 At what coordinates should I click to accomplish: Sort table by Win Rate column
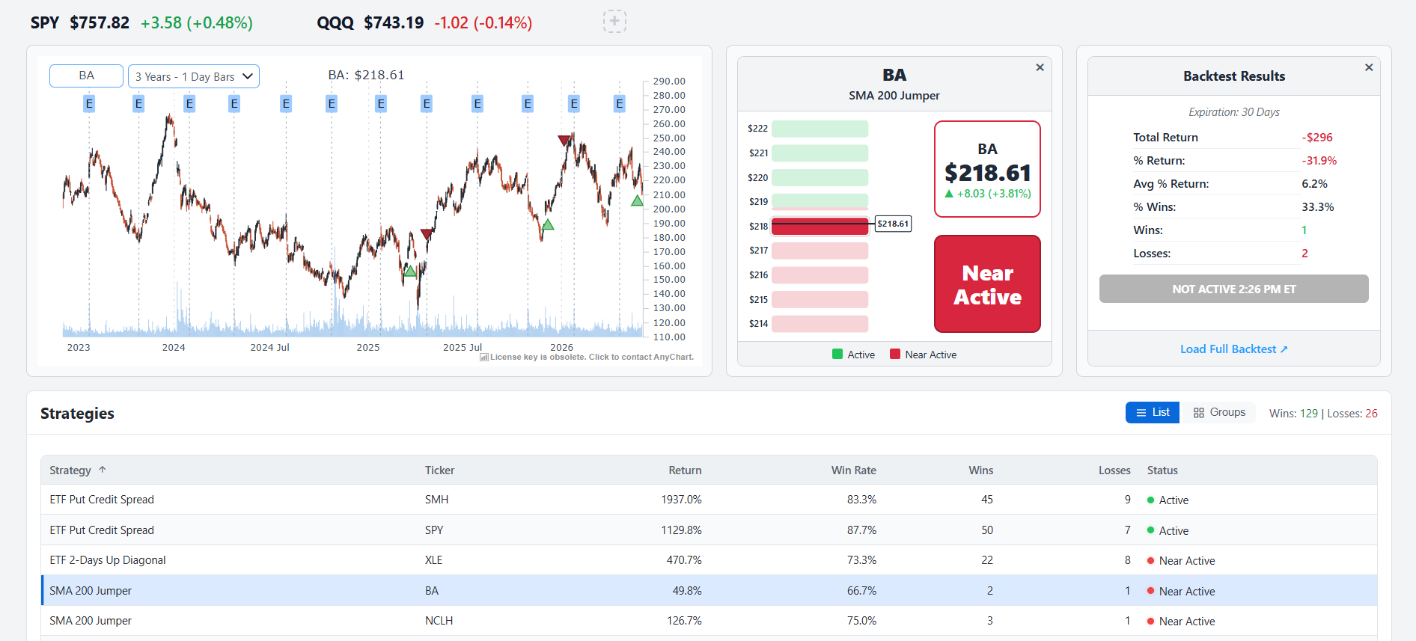click(x=853, y=470)
